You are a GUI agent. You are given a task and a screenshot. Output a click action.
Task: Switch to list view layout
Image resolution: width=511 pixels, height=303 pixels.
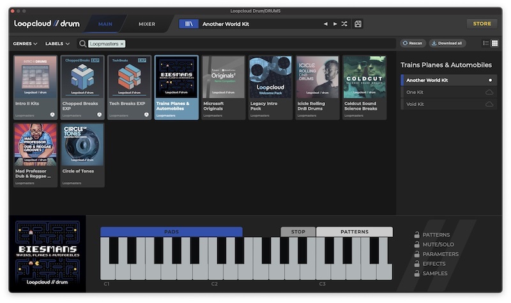485,43
